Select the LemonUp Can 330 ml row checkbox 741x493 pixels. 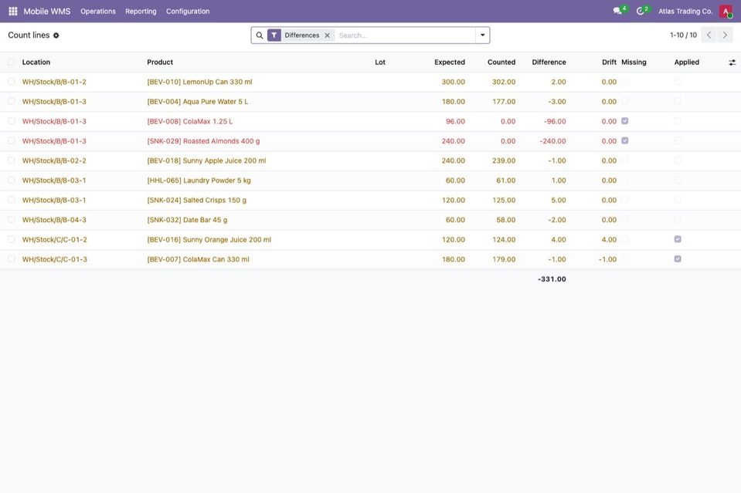(x=12, y=82)
